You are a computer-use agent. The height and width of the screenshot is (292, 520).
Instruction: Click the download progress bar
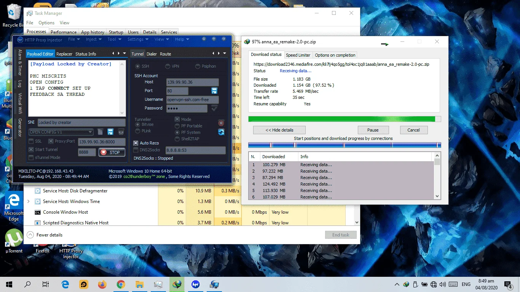coord(345,119)
